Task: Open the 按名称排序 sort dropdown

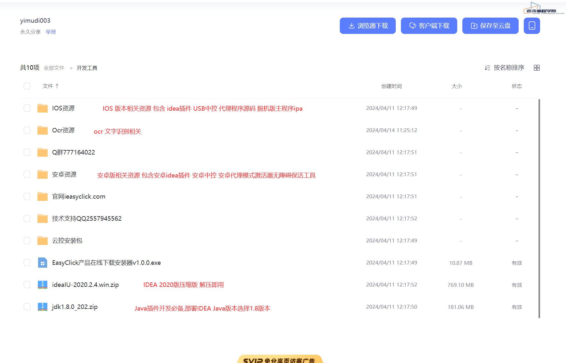Action: 505,68
